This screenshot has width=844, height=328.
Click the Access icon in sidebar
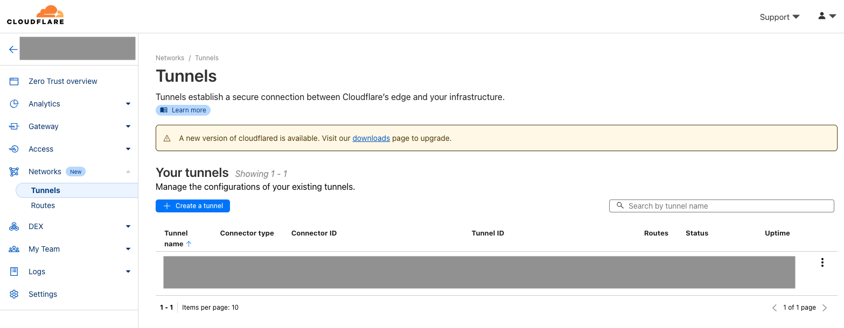click(14, 149)
